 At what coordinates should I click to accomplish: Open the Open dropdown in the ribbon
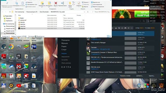[x=86, y=2]
